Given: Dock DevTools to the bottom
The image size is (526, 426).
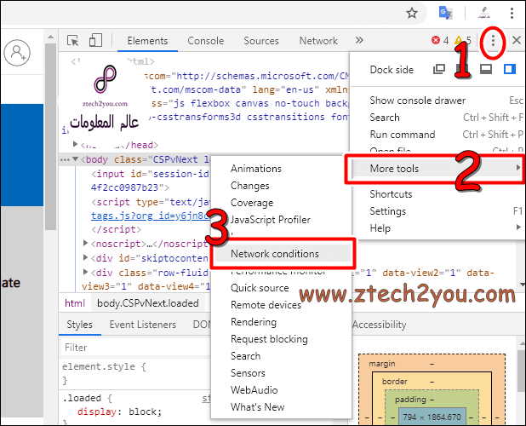Looking at the screenshot, I should point(486,69).
